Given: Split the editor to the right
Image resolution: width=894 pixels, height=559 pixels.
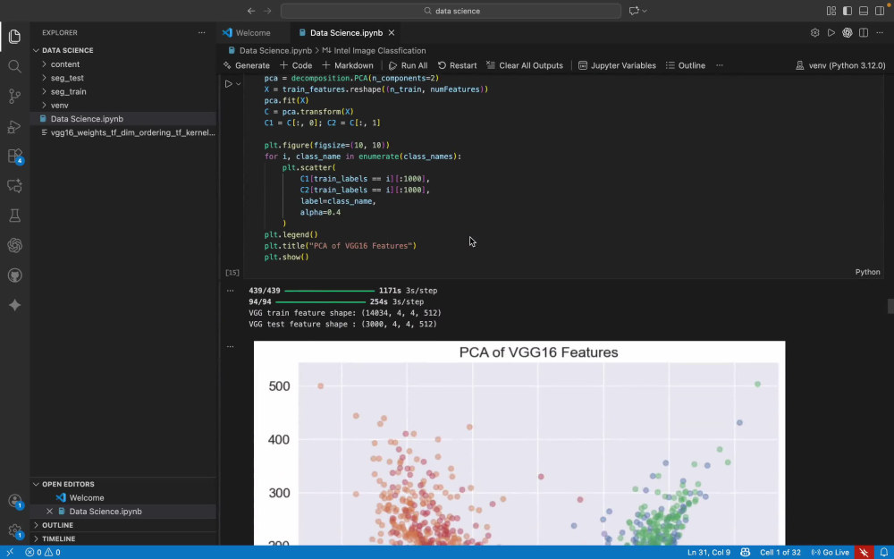Looking at the screenshot, I should [x=864, y=33].
